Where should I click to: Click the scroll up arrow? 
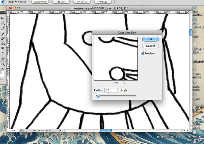pyautogui.click(x=191, y=124)
